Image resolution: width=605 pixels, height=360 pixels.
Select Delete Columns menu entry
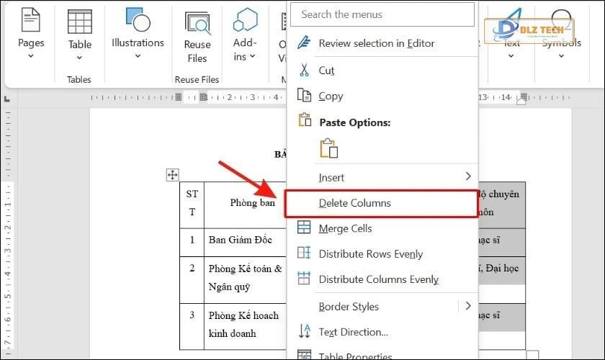[x=355, y=203]
